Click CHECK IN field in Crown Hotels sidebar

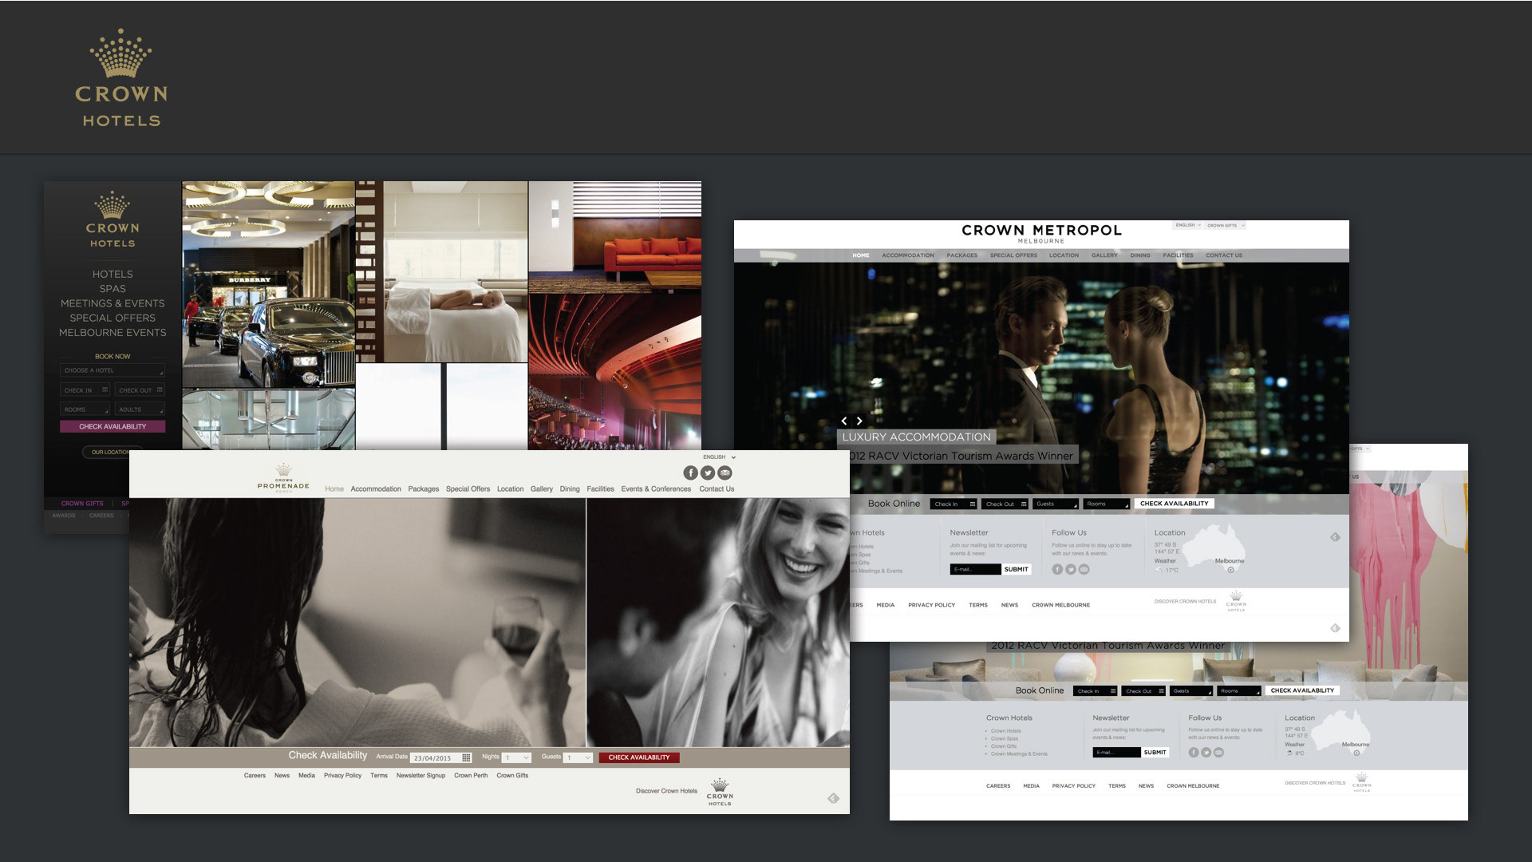[x=85, y=390]
